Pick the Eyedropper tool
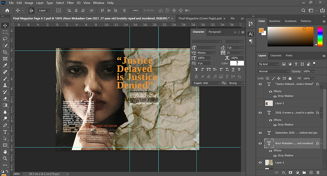Viewport: 327px width, 176px height. tap(5, 65)
